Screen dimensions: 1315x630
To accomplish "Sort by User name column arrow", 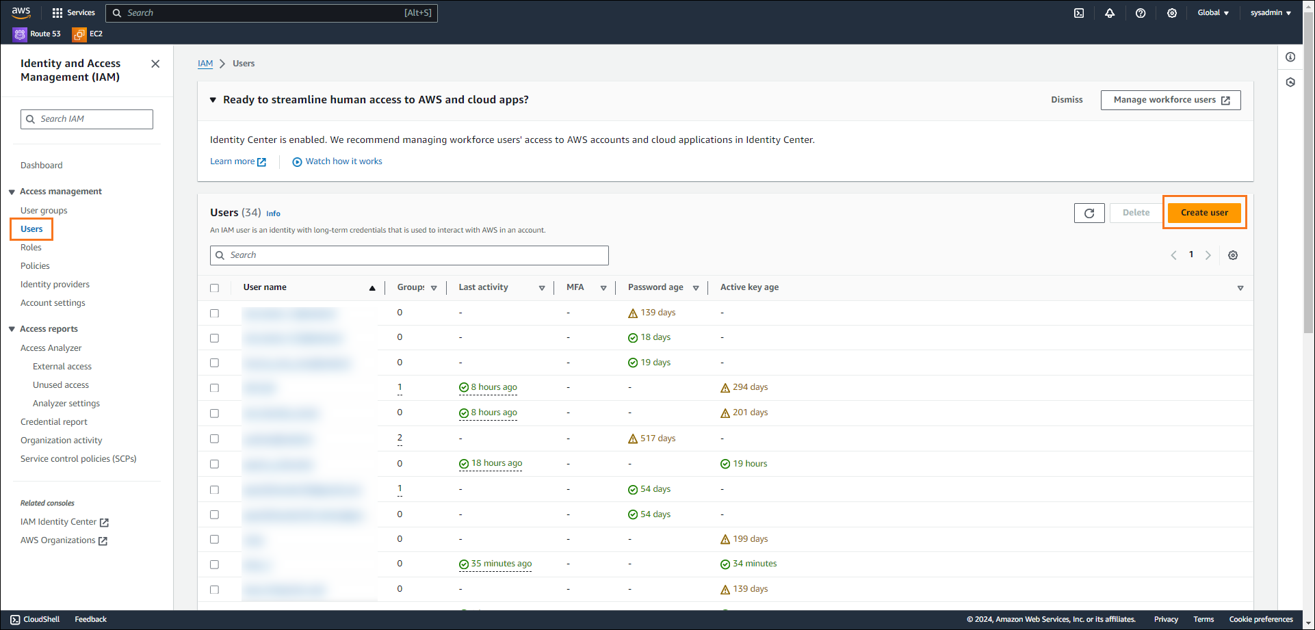I will click(372, 288).
